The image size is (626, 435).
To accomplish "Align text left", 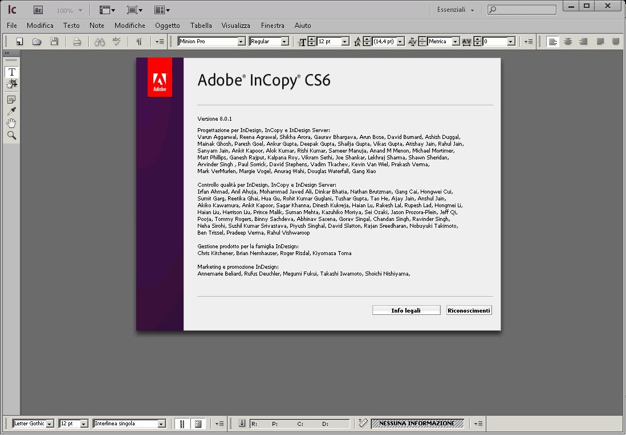I will [552, 42].
